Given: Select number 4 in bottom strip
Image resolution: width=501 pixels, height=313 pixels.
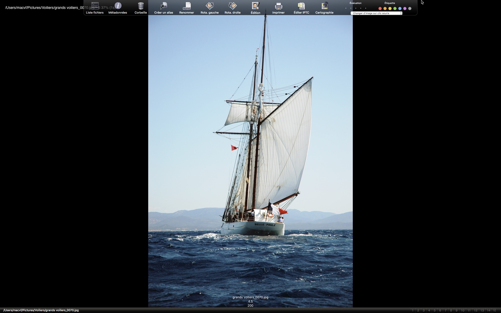Looking at the screenshot, I should (x=429, y=310).
